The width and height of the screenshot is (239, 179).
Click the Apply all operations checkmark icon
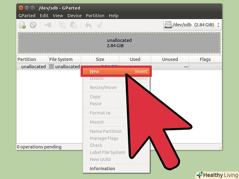[x=99, y=25]
